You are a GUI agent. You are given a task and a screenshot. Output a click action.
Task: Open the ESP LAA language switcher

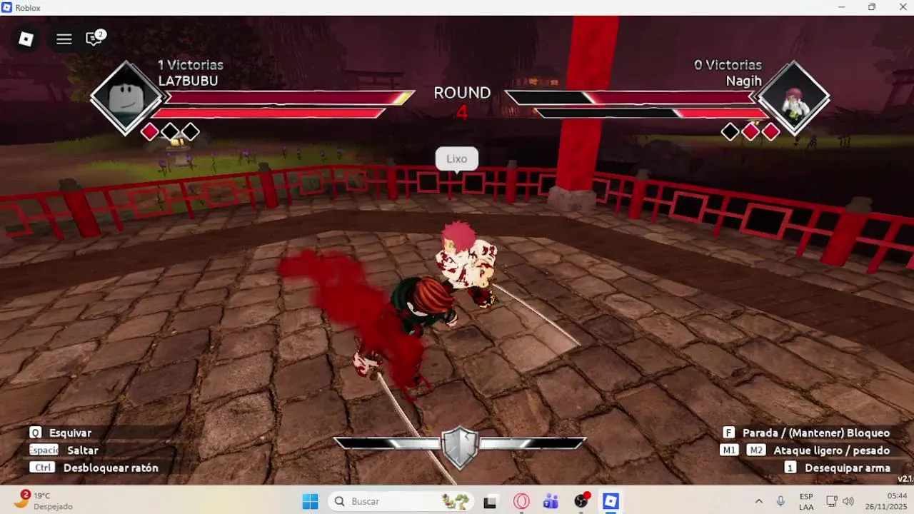[806, 501]
